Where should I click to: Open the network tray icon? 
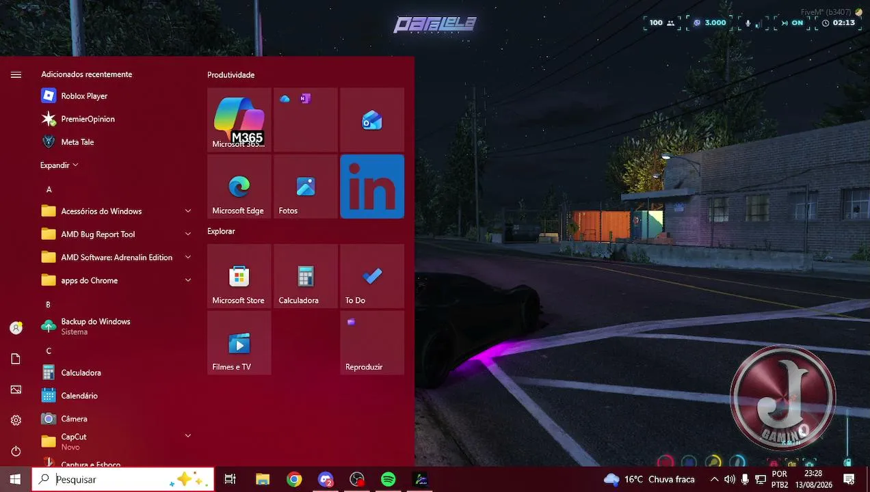coord(761,480)
